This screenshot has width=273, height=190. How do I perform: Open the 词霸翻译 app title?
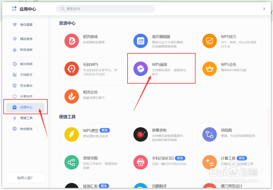pos(159,186)
